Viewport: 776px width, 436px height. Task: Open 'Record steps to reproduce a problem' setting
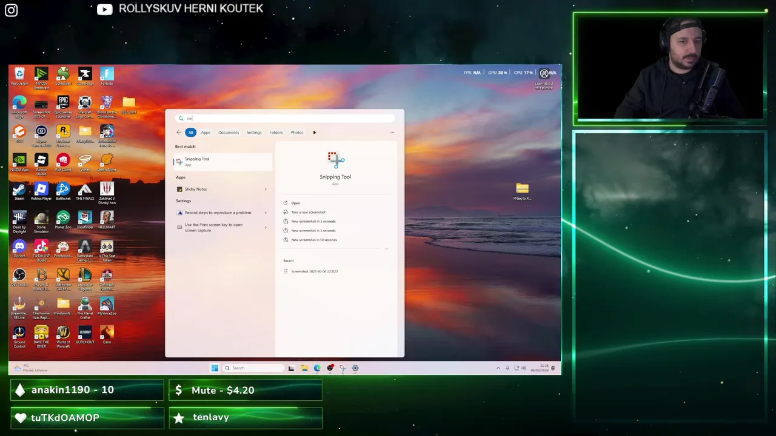[218, 213]
